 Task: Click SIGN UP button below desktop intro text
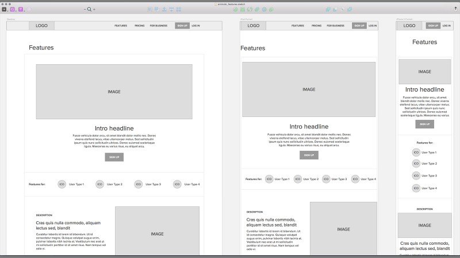click(114, 157)
